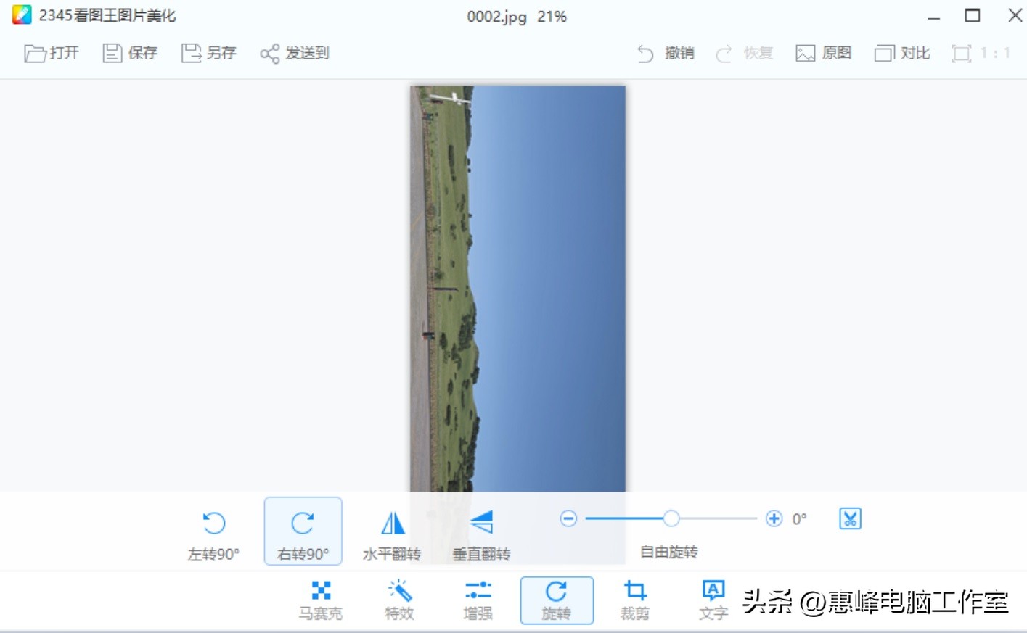Image resolution: width=1027 pixels, height=633 pixels.
Task: Click the scissors icon next to rotation slider
Action: click(x=848, y=518)
